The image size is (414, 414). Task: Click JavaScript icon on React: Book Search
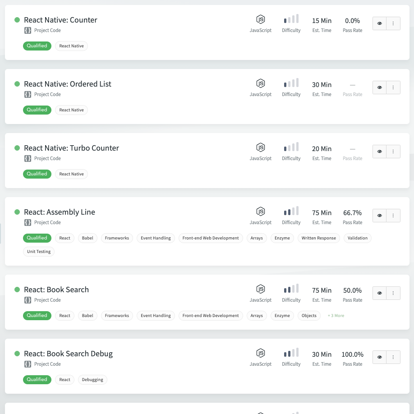261,289
